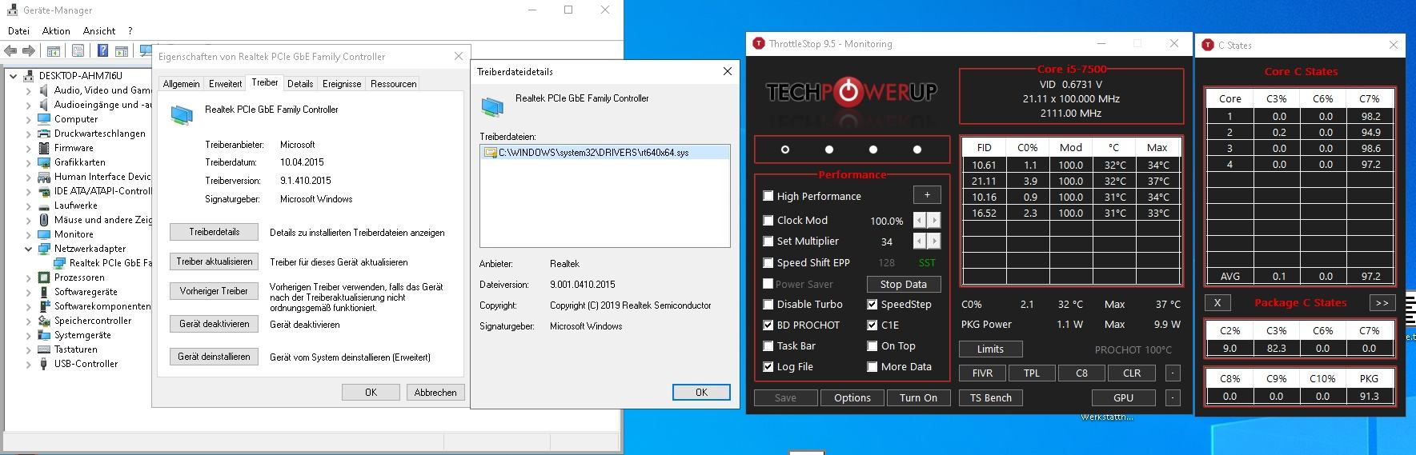Switch to the Details tab
This screenshot has width=1416, height=455.
(x=300, y=83)
